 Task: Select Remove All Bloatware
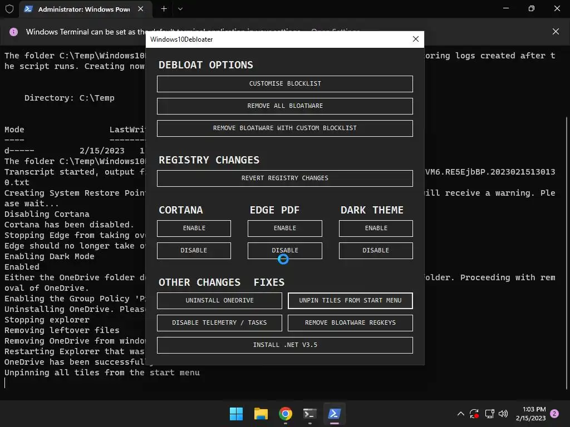tap(284, 106)
